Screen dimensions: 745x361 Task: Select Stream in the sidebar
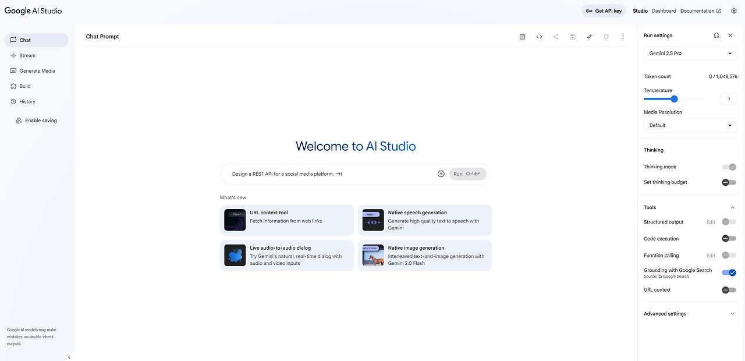pyautogui.click(x=37, y=55)
